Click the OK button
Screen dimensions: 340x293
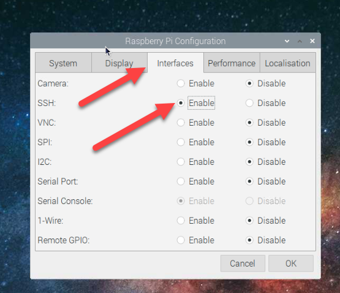point(291,263)
